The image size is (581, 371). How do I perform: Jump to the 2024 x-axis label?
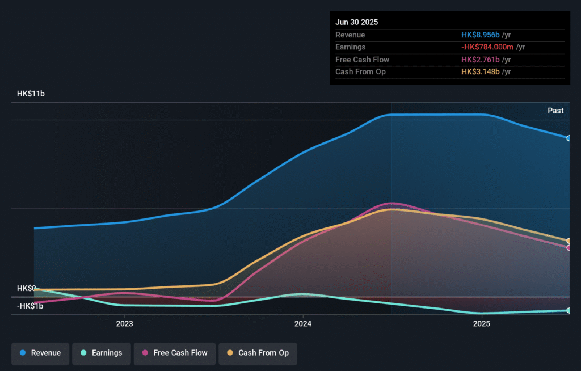[x=303, y=324]
